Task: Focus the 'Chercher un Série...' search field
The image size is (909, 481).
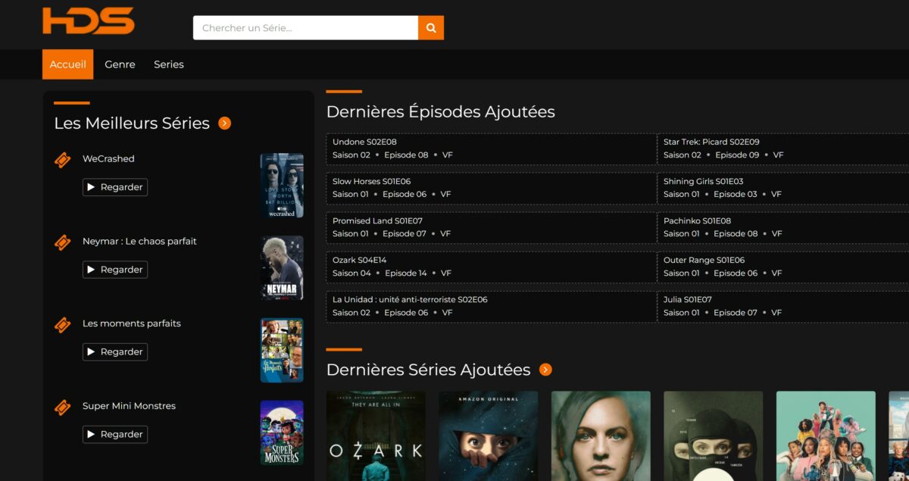Action: coord(306,28)
